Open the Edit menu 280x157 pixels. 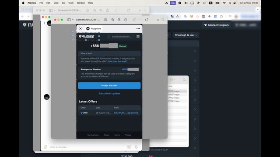tap(48, 3)
